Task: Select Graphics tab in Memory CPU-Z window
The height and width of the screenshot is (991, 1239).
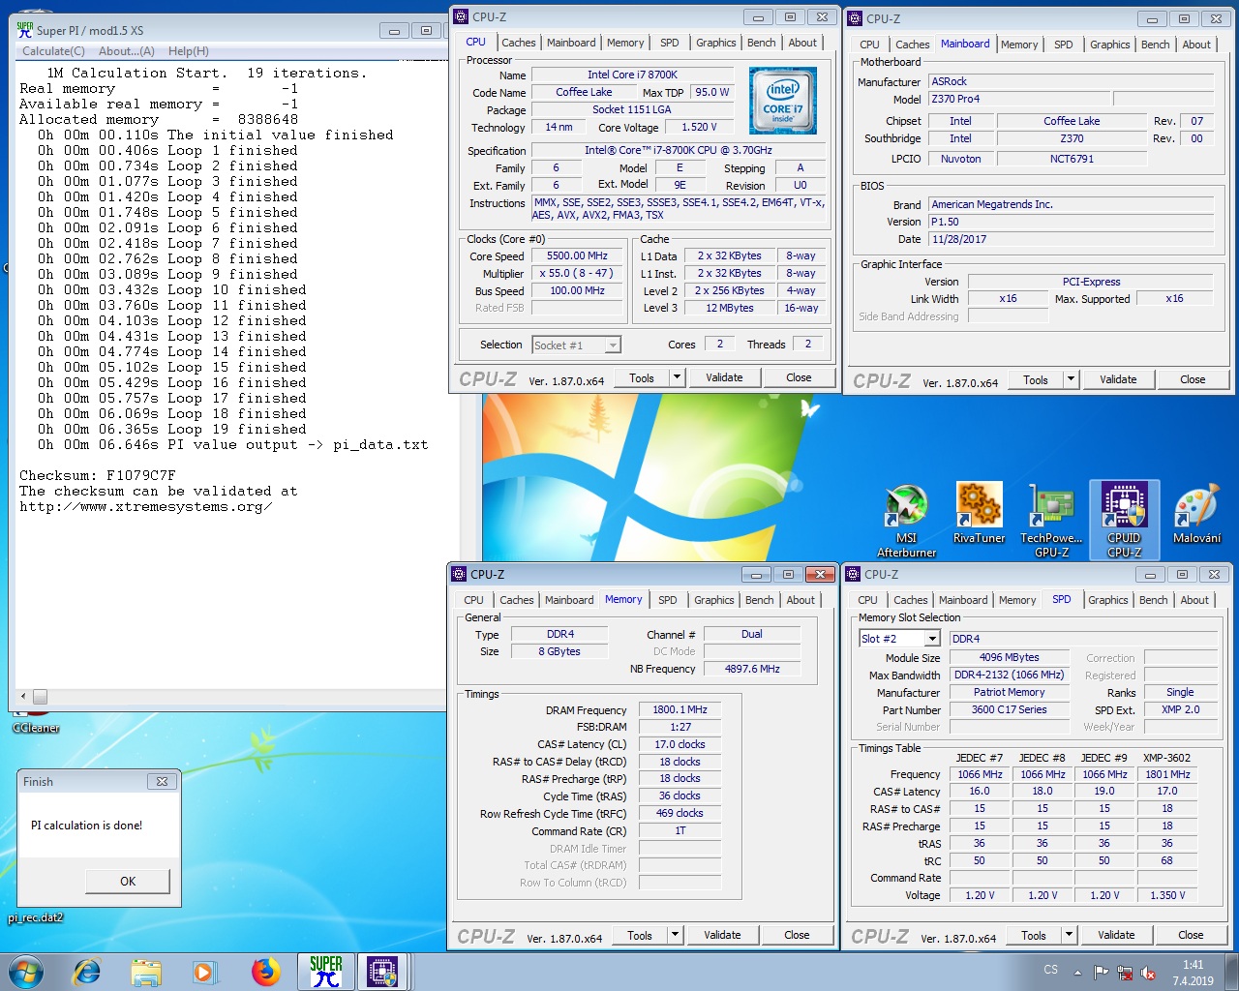Action: pos(713,600)
